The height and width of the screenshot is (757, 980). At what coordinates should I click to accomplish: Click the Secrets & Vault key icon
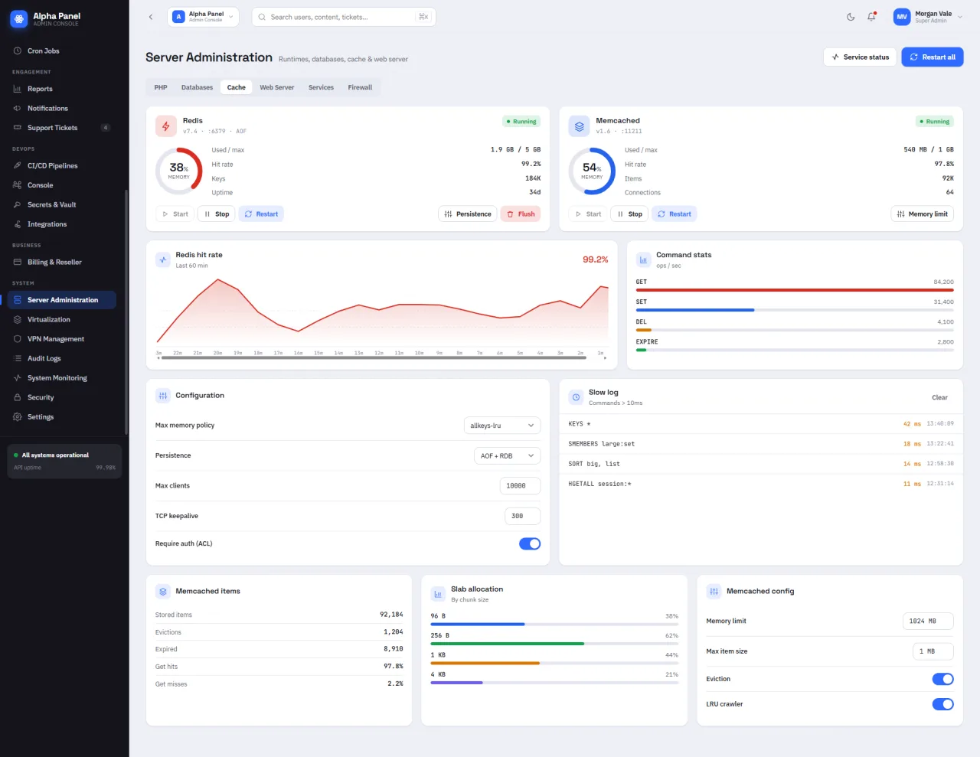[18, 205]
